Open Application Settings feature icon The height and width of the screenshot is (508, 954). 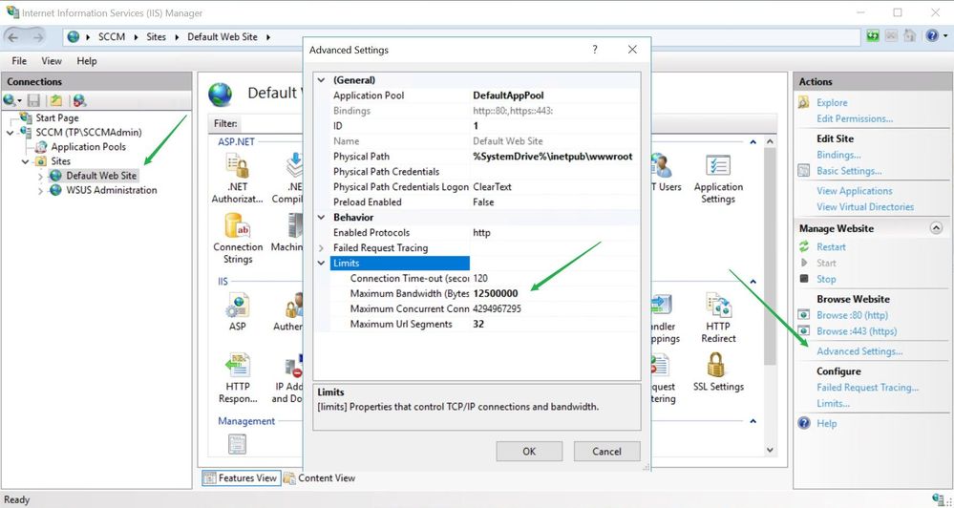[x=718, y=165]
